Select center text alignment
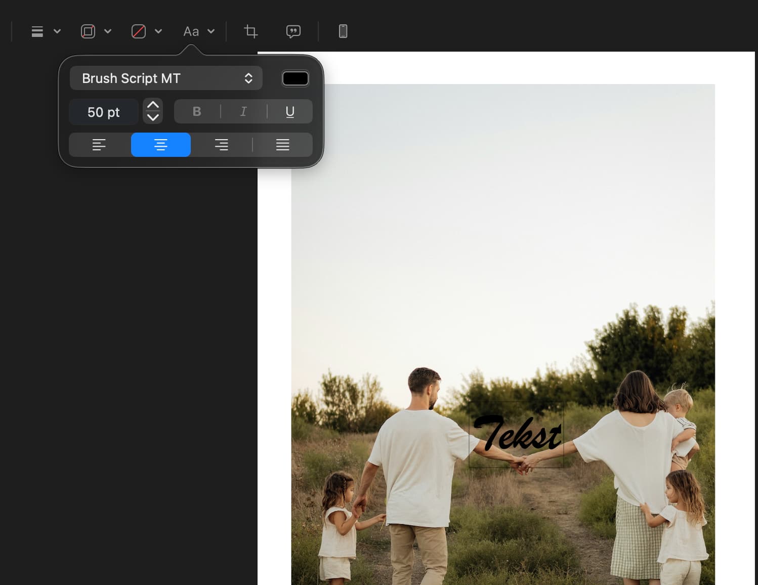 pyautogui.click(x=161, y=145)
